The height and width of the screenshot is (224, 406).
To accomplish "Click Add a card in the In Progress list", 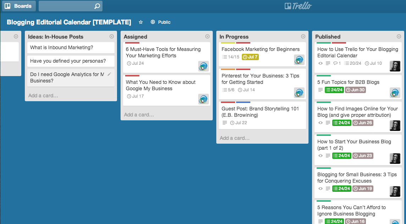I will tap(235, 138).
